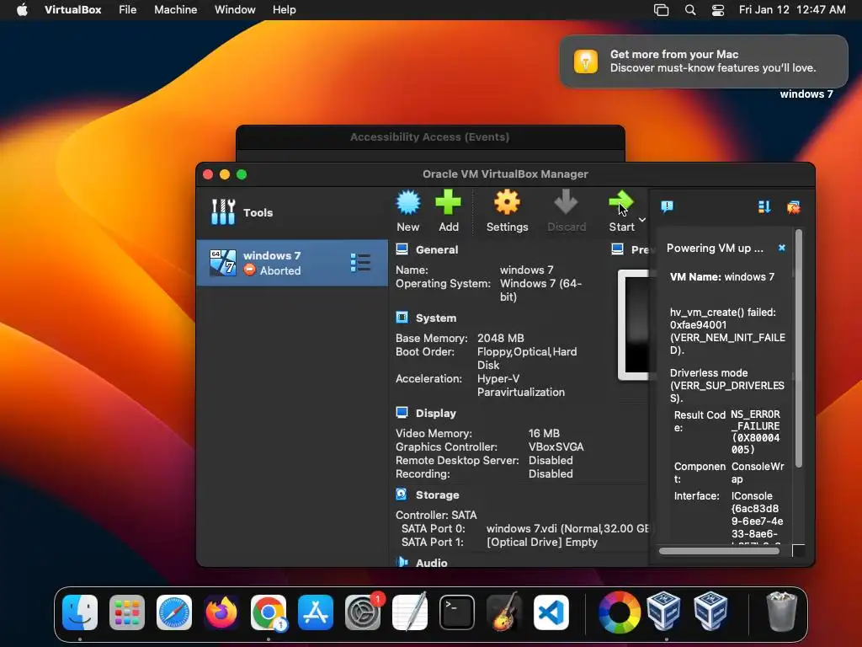Click the Get more from your Mac notification
Viewport: 862px width, 647px height.
704,61
